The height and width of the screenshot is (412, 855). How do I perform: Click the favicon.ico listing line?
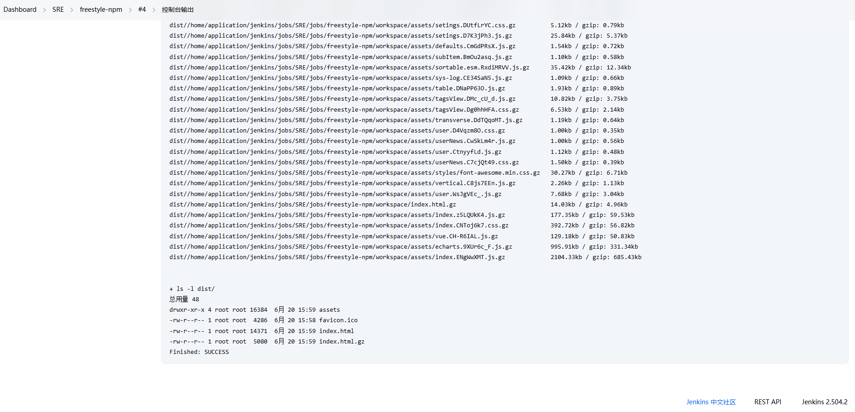coord(263,320)
